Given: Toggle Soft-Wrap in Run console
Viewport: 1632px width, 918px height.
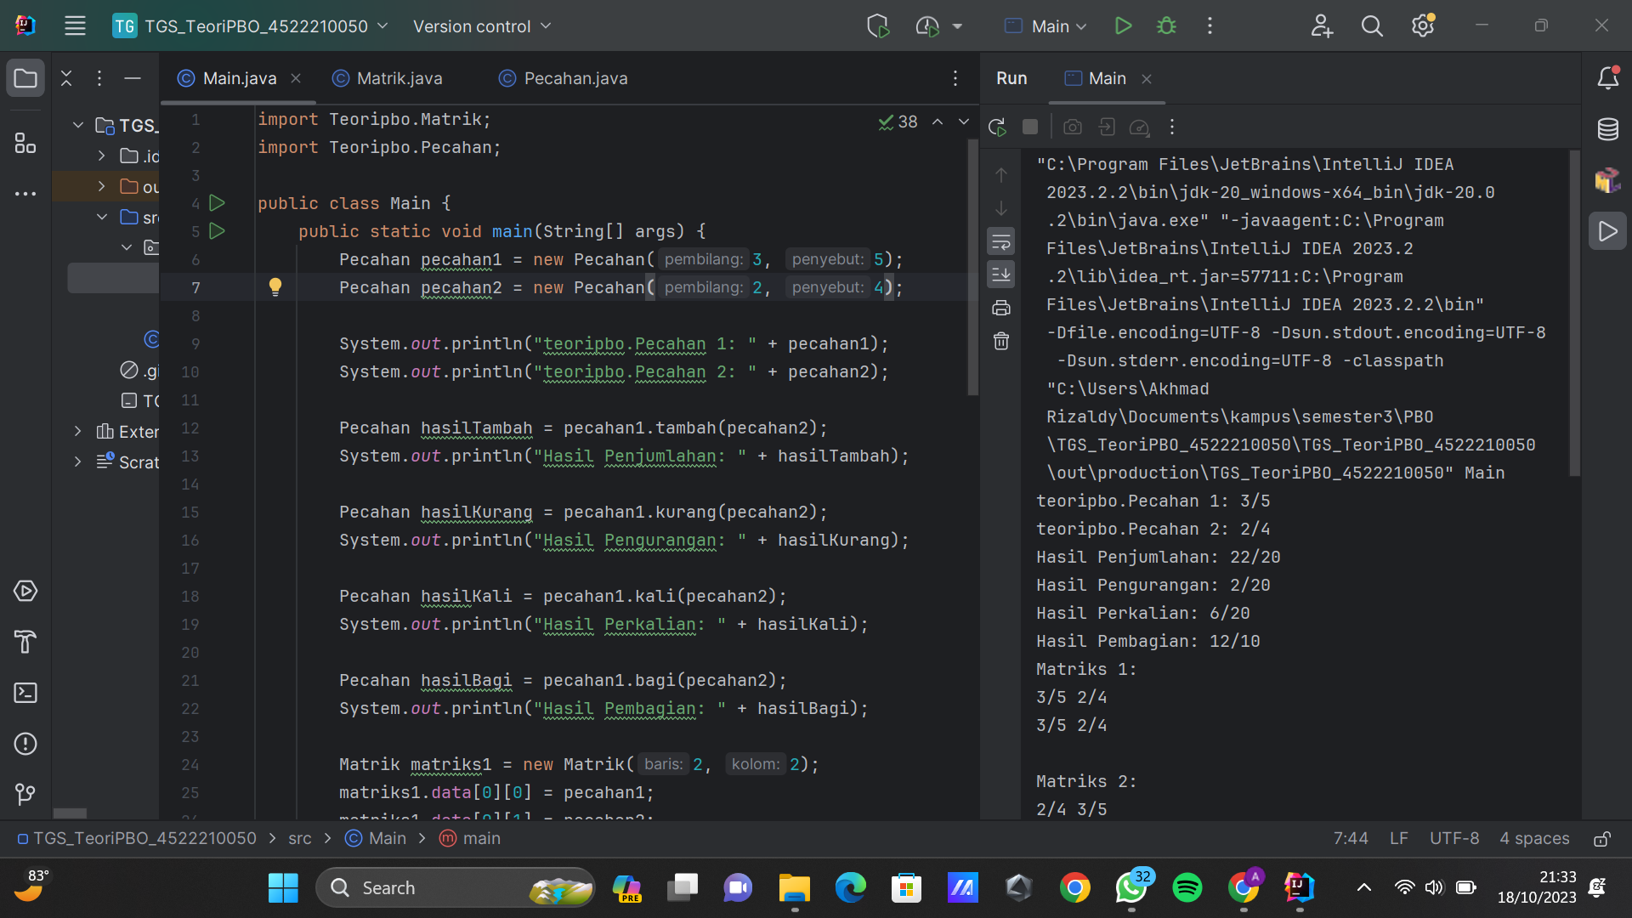Looking at the screenshot, I should click(1001, 241).
